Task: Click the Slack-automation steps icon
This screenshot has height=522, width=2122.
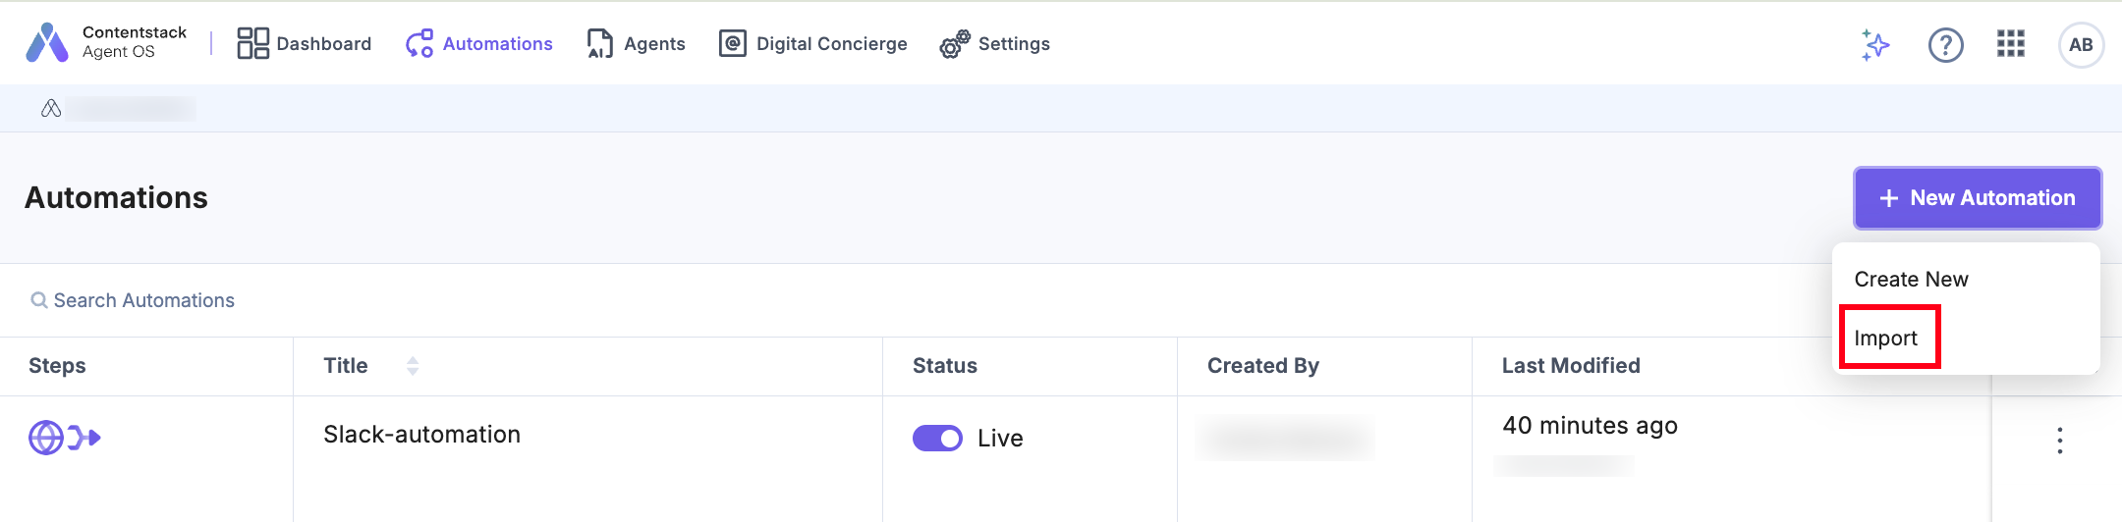Action: click(x=65, y=438)
